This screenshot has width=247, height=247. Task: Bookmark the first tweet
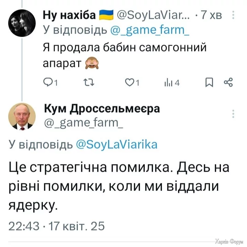coord(209,82)
